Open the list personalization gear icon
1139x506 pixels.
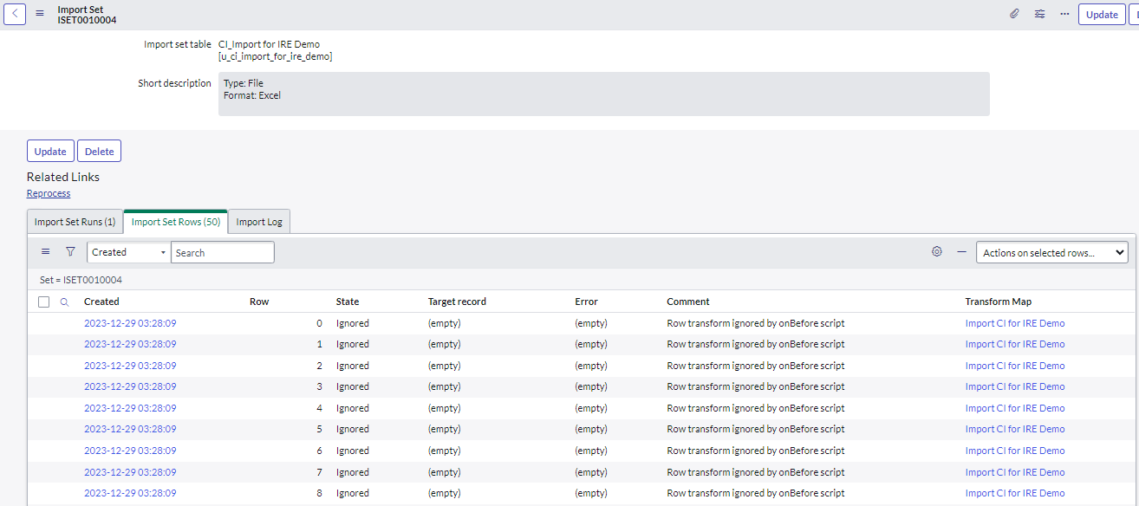(937, 251)
